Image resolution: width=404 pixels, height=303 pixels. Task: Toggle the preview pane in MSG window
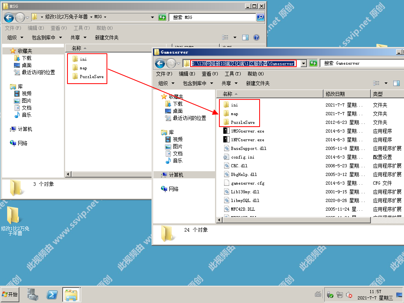pos(245,37)
